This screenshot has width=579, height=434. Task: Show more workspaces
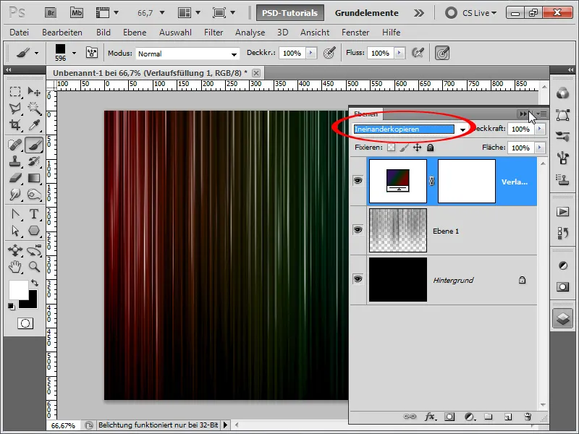pos(419,13)
